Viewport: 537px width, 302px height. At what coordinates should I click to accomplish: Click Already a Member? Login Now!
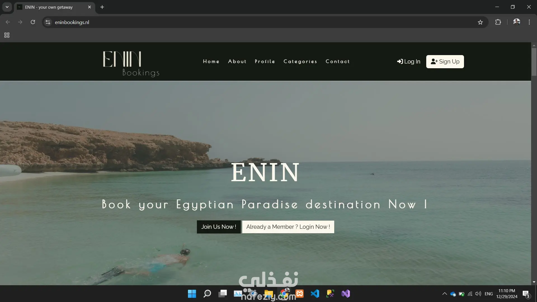[x=288, y=227]
